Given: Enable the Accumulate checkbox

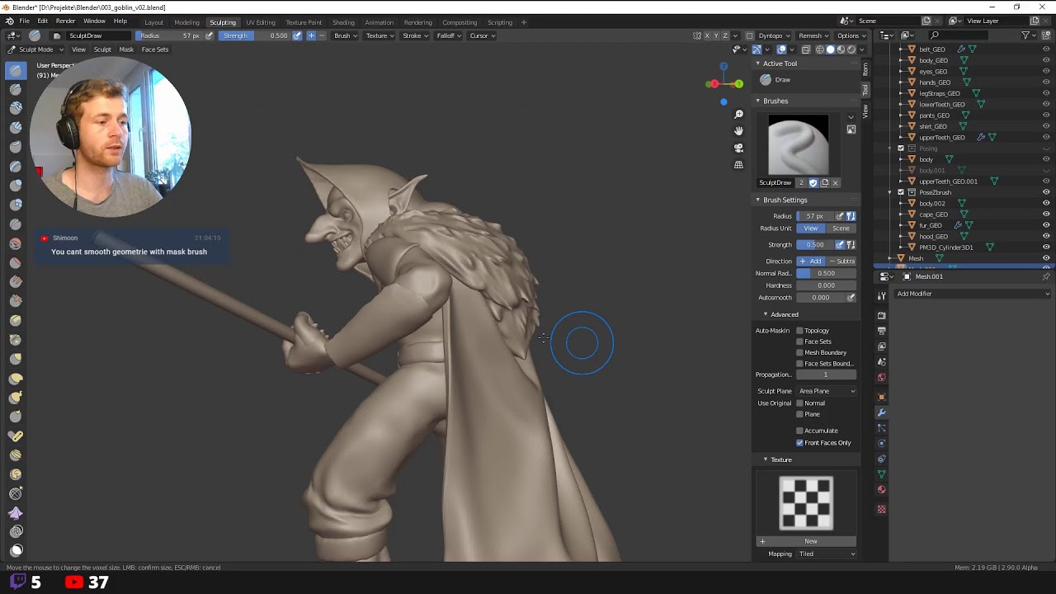Looking at the screenshot, I should [799, 431].
